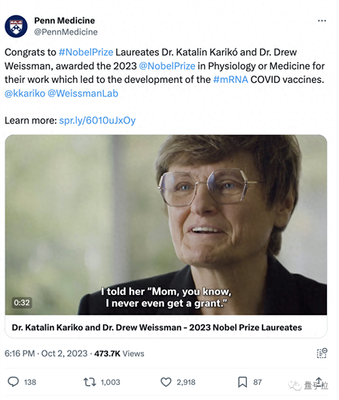The image size is (339, 400).
Task: Open the tweet's more options menu
Action: tap(321, 21)
